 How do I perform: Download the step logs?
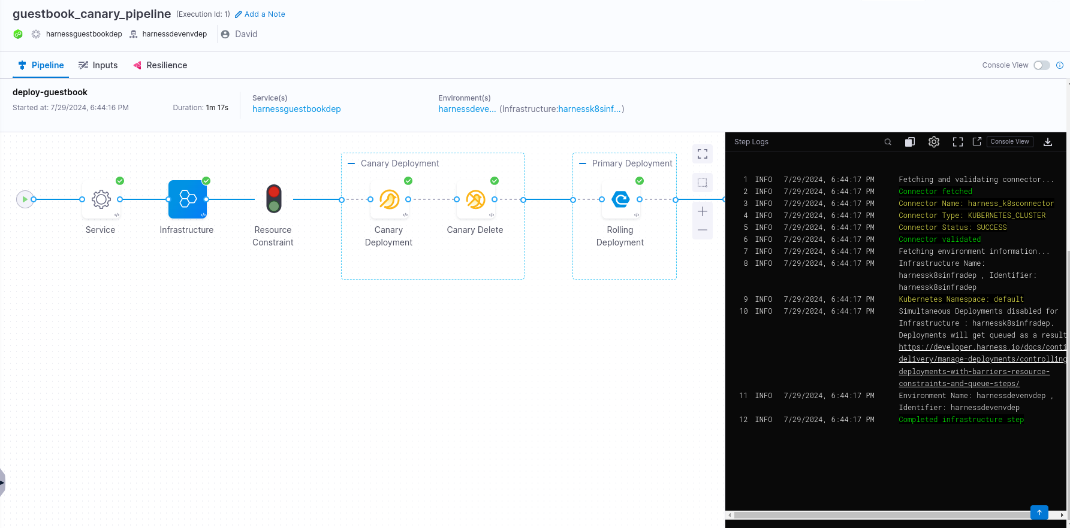[1048, 142]
